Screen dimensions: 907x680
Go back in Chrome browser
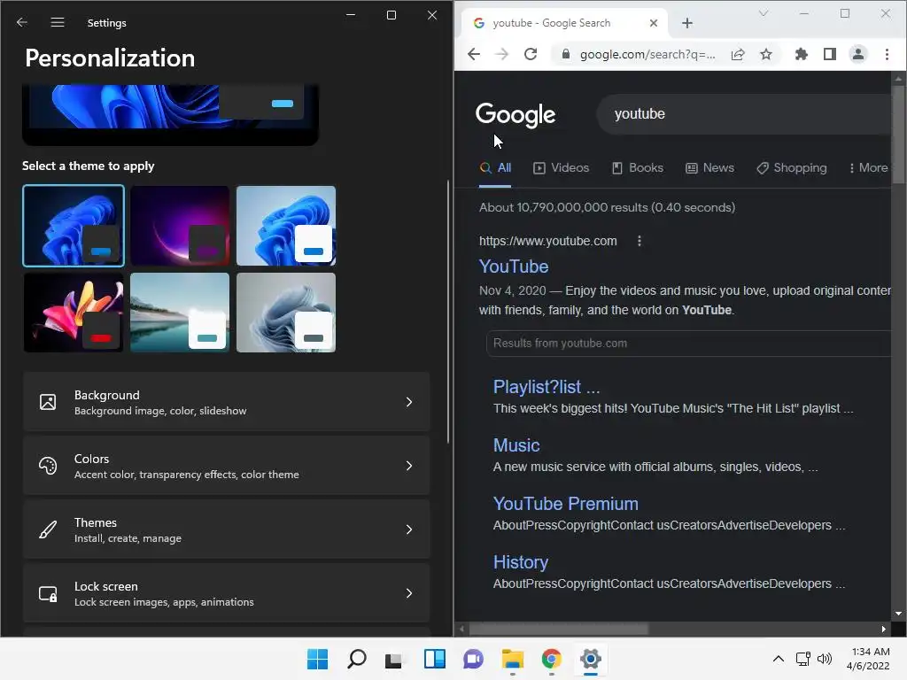pyautogui.click(x=474, y=54)
